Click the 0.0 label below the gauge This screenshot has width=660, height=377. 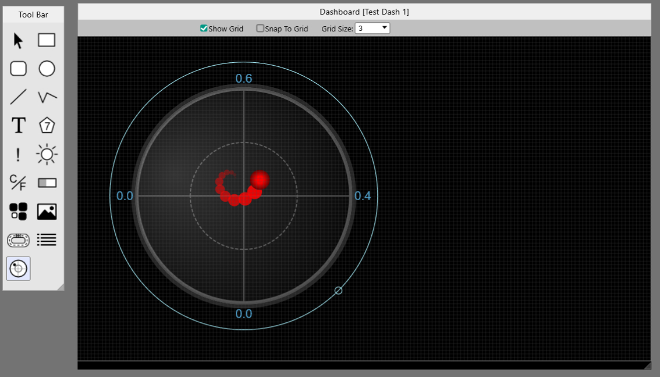point(244,314)
